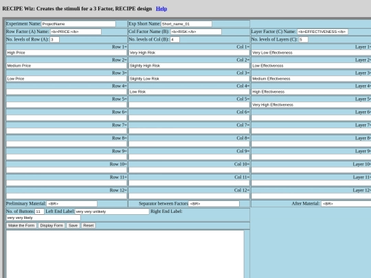Click the empty Col 9 input field
Image resolution: width=371 pixels, height=278 pixels.
pyautogui.click(x=189, y=157)
